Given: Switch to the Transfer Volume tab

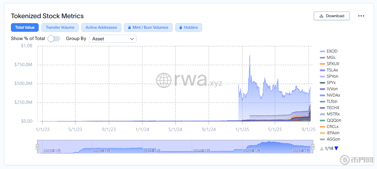Looking at the screenshot, I should [60, 27].
